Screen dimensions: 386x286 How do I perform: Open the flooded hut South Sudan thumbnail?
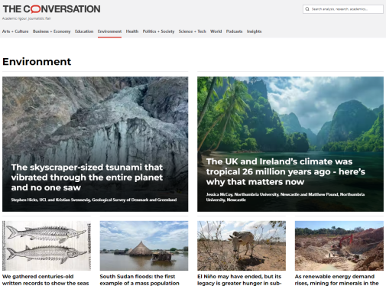coord(144,245)
